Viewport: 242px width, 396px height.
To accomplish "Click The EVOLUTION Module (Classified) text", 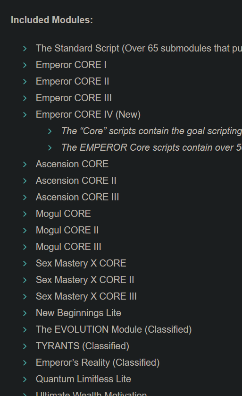I will [x=114, y=329].
